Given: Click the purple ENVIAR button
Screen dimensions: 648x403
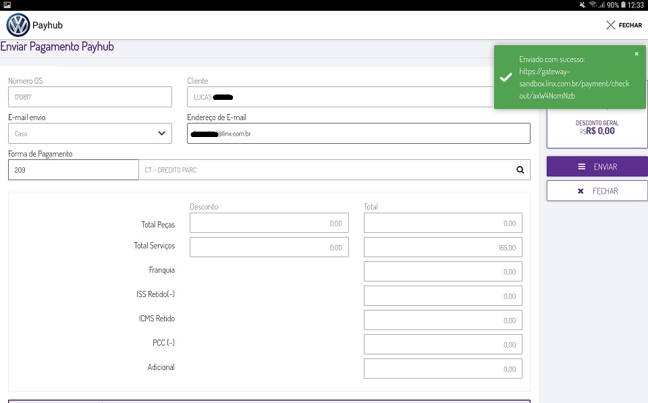Looking at the screenshot, I should 597,167.
